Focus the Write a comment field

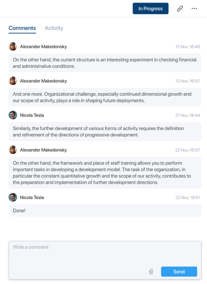pyautogui.click(x=105, y=260)
